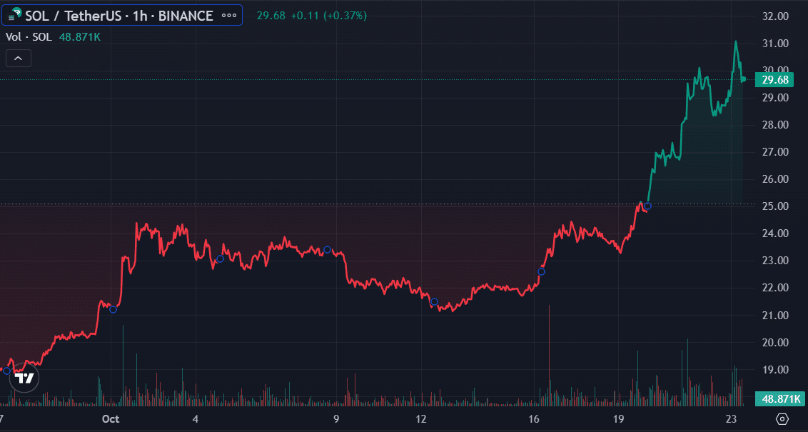Click the volume value label 48.871K on axis
The height and width of the screenshot is (432, 808).
click(780, 398)
